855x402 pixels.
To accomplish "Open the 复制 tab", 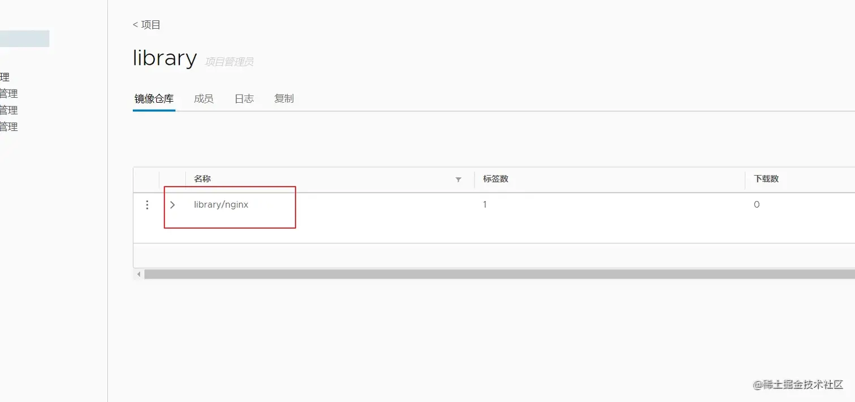I will (x=284, y=99).
